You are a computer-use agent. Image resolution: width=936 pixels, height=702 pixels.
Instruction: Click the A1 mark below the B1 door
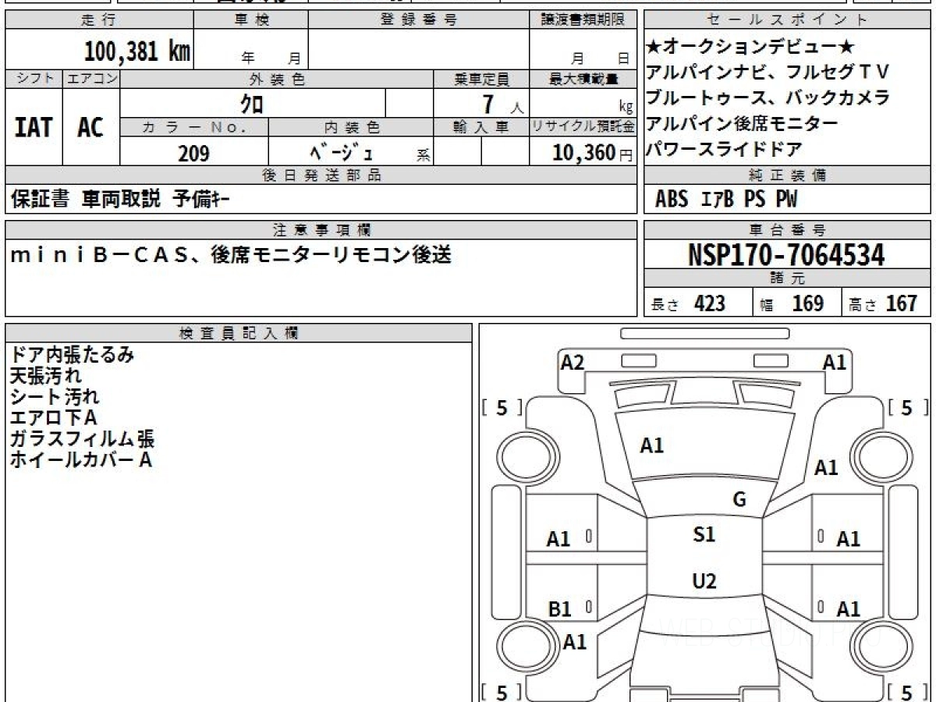click(575, 643)
